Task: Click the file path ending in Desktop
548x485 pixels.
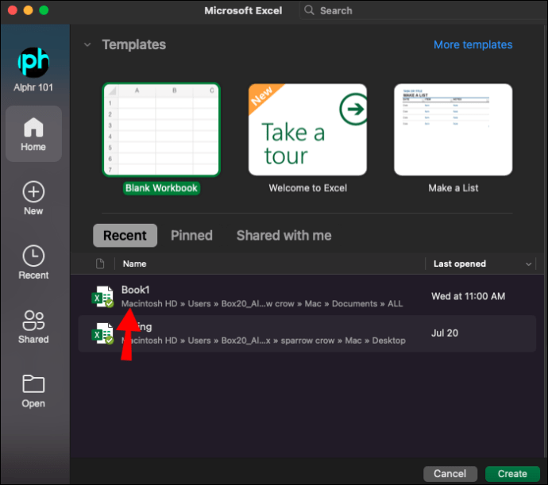Action: [x=264, y=341]
